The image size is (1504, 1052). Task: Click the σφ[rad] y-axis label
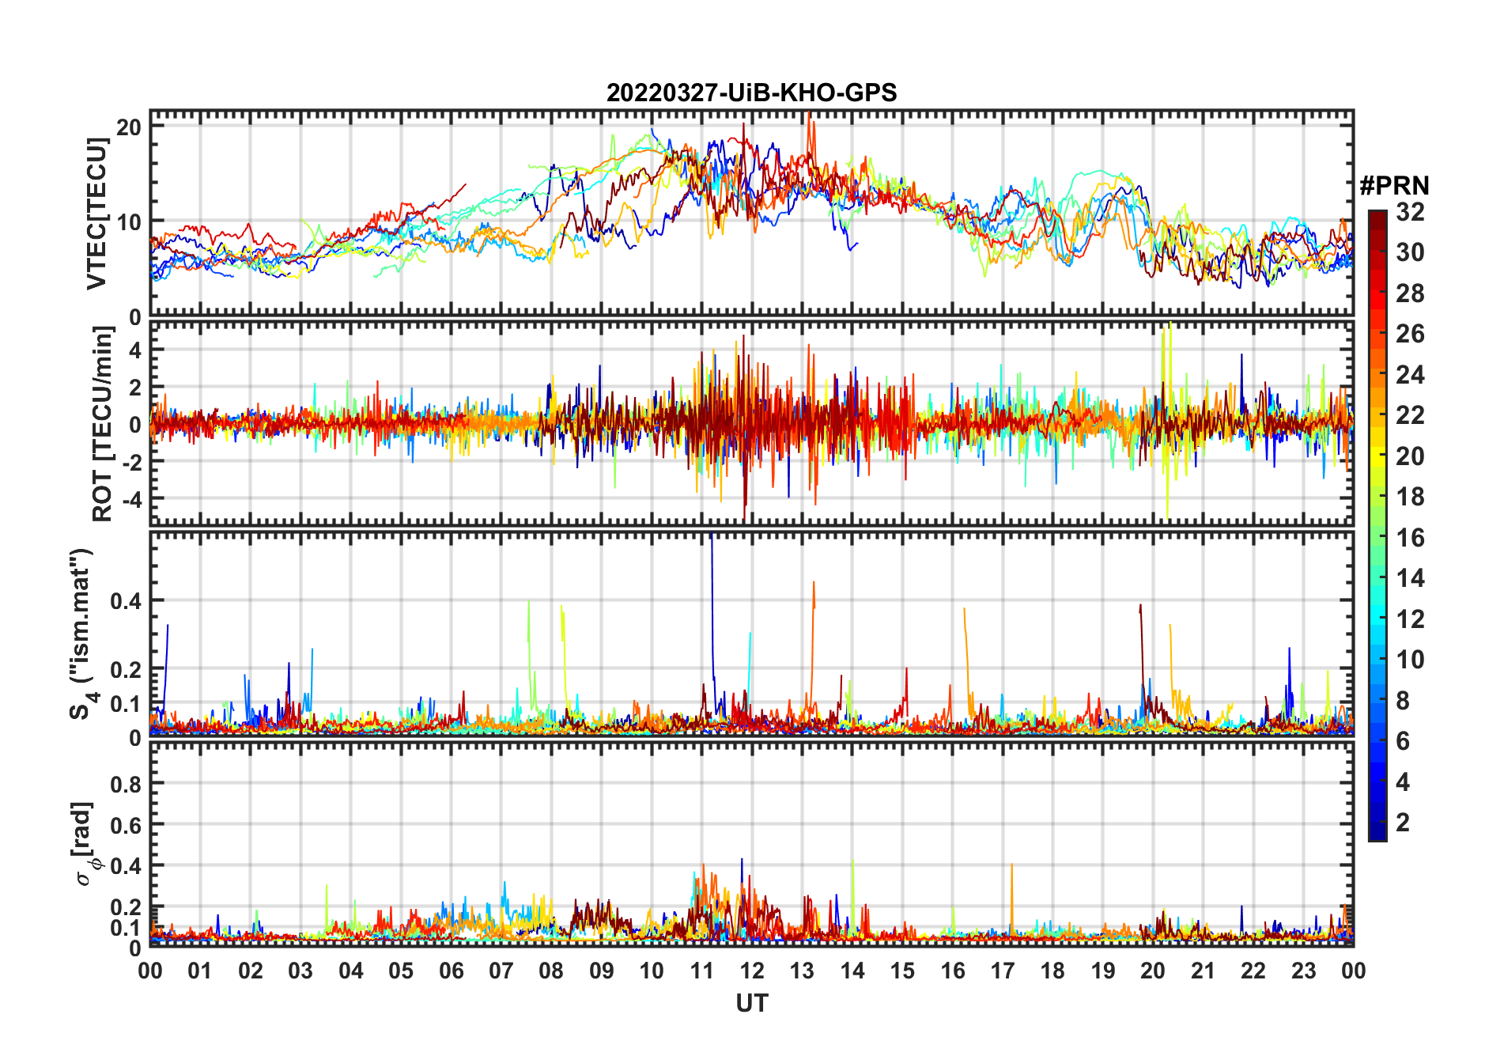[x=85, y=843]
